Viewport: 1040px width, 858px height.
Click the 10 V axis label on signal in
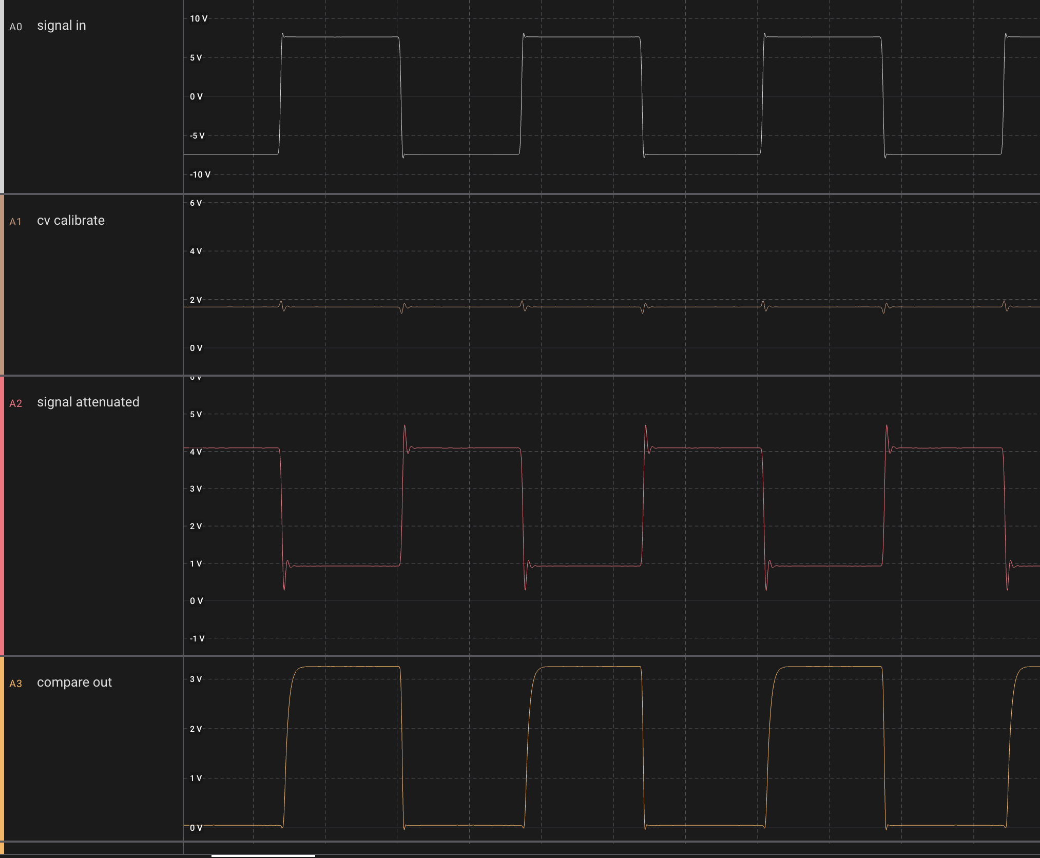coord(199,18)
